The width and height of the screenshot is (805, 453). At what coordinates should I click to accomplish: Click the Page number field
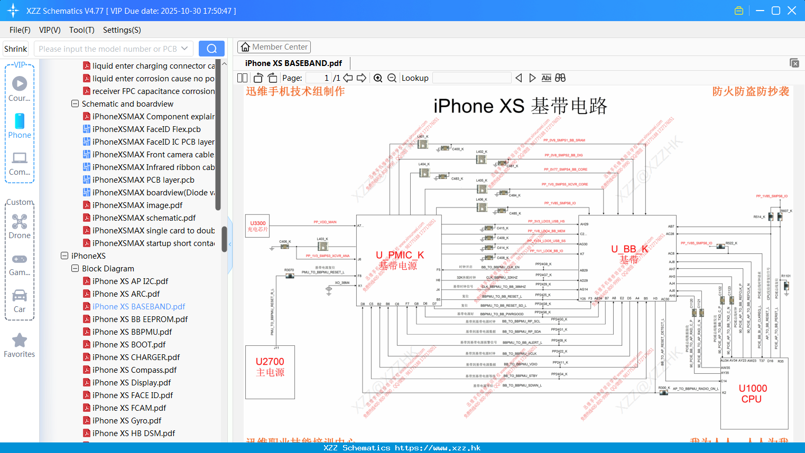319,78
